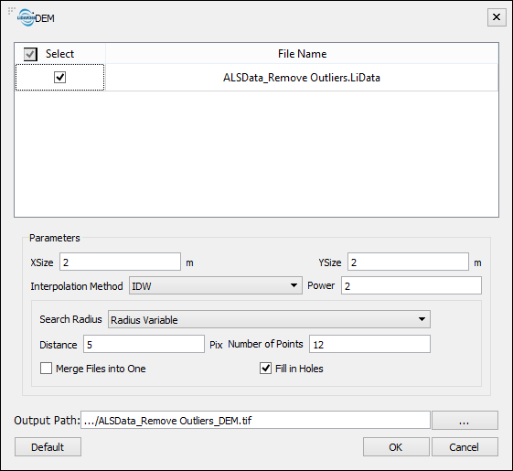Screen dimensions: 513x471
Task: Click the File Name column header
Action: click(x=302, y=54)
